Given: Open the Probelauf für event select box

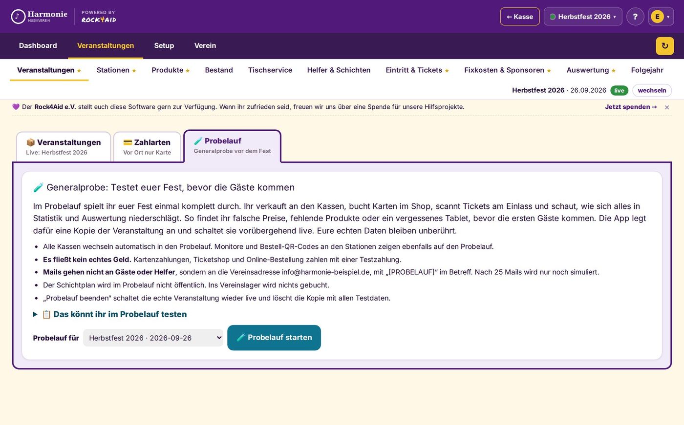Looking at the screenshot, I should (153, 338).
